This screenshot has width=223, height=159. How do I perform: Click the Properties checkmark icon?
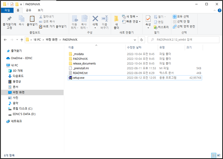(148, 19)
